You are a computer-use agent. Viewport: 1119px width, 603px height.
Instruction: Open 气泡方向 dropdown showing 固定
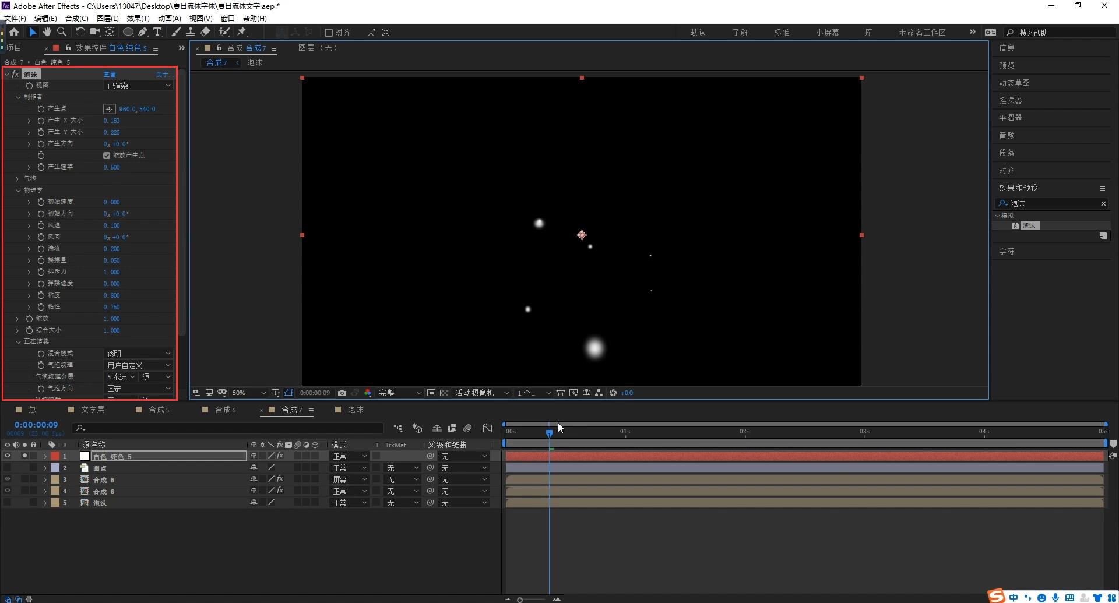coord(138,389)
